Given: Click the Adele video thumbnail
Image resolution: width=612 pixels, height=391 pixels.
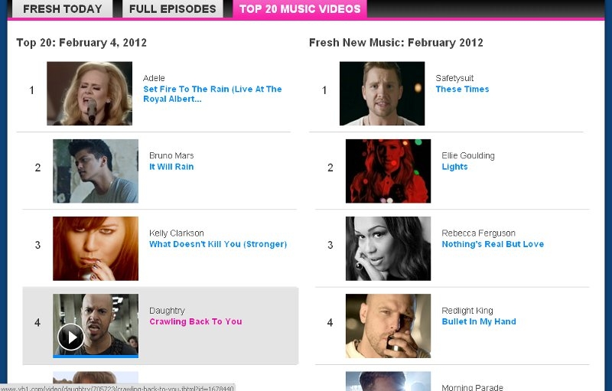Looking at the screenshot, I should [x=90, y=93].
